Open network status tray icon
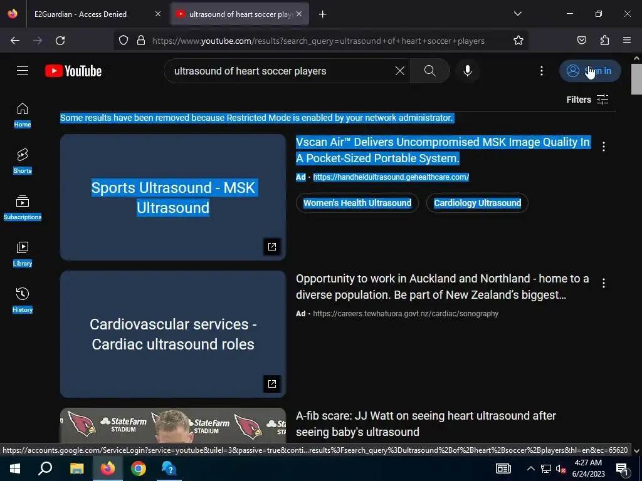This screenshot has height=481, width=642. (x=546, y=468)
